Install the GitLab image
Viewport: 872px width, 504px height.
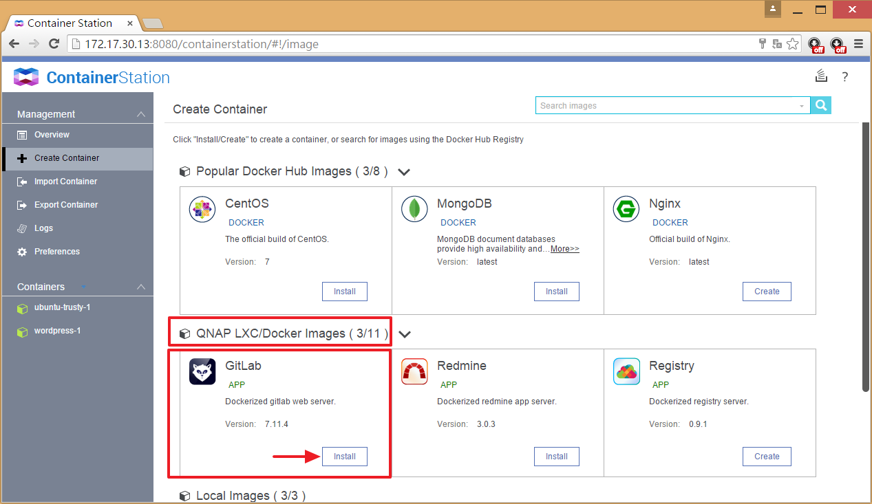344,457
